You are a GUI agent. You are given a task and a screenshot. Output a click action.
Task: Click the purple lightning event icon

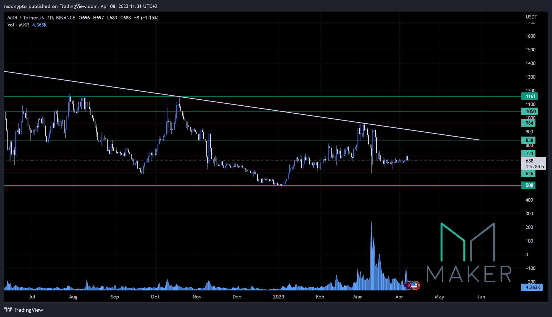(x=409, y=286)
